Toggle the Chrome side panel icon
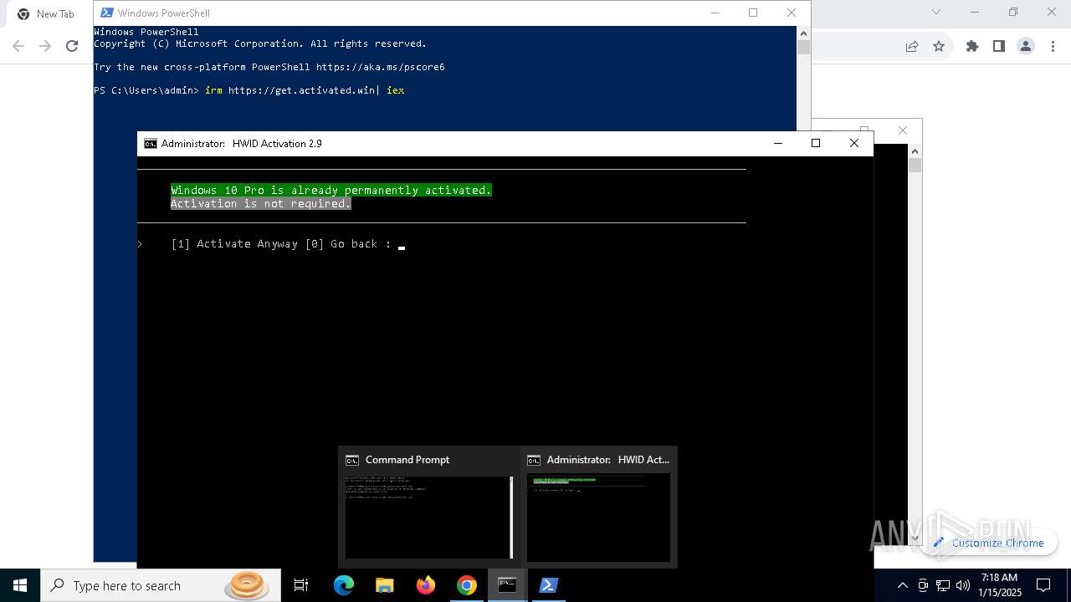The width and height of the screenshot is (1071, 602). click(999, 46)
